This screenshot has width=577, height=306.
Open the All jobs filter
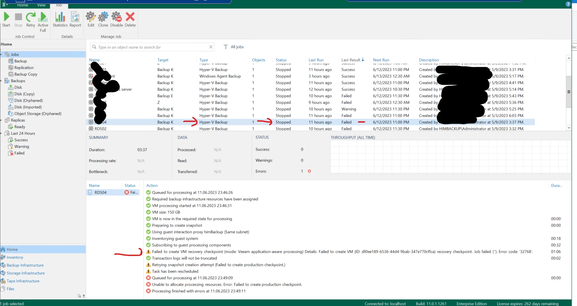[234, 47]
